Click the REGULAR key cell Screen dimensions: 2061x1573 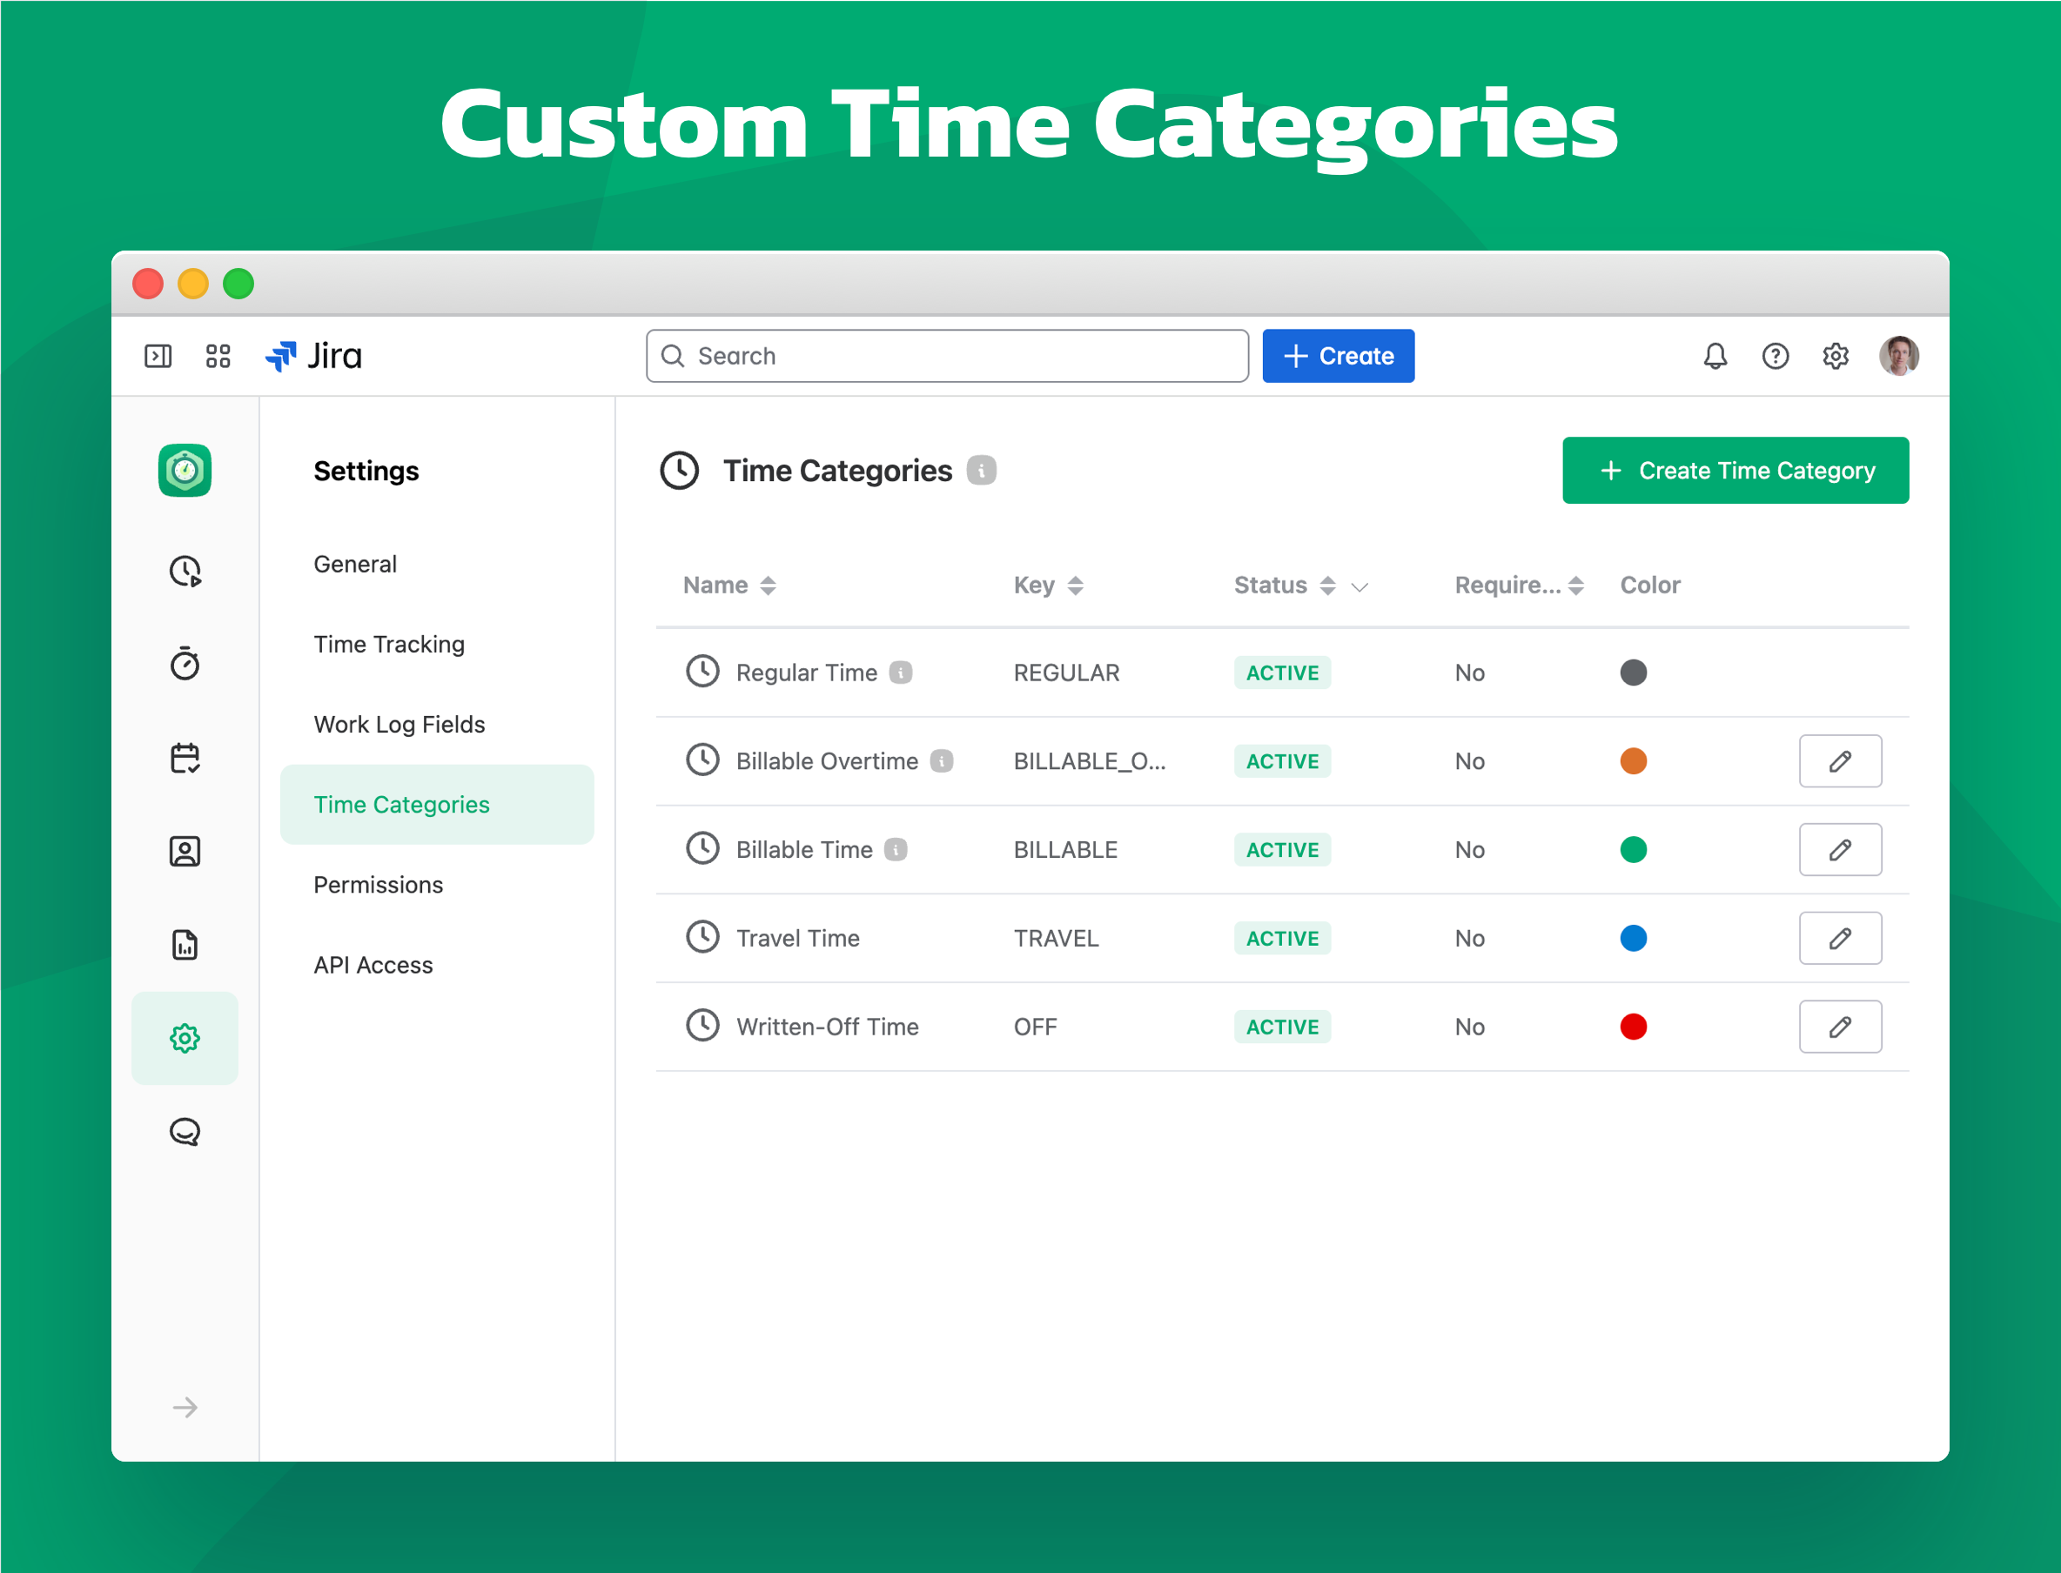[x=1065, y=673]
